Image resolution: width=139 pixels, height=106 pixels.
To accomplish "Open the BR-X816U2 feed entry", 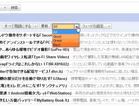I will 69,64.
